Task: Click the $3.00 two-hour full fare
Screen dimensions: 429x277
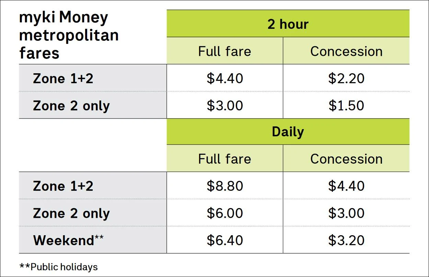Action: pyautogui.click(x=225, y=105)
